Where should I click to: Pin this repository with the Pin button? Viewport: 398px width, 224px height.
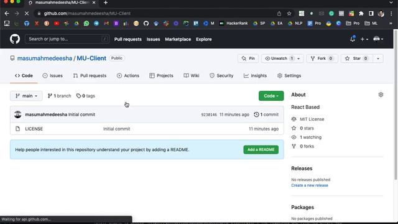[248, 58]
